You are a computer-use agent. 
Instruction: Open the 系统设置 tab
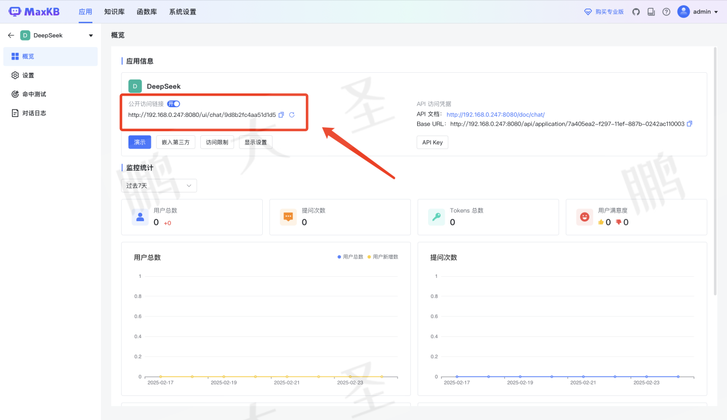182,11
